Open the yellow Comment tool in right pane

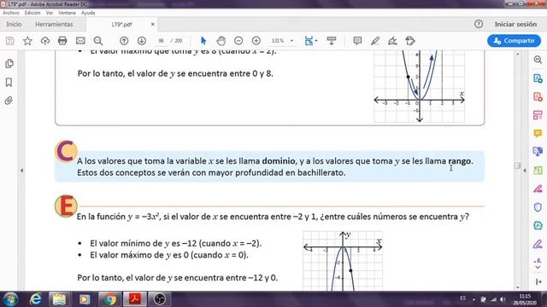[x=538, y=133]
